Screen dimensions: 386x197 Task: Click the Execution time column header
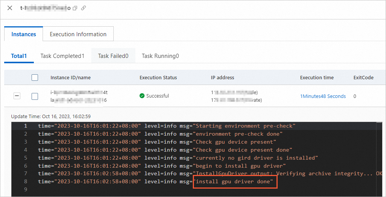coord(317,77)
